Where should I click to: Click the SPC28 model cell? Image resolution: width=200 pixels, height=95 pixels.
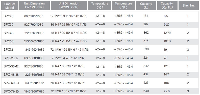pyautogui.click(x=9, y=16)
